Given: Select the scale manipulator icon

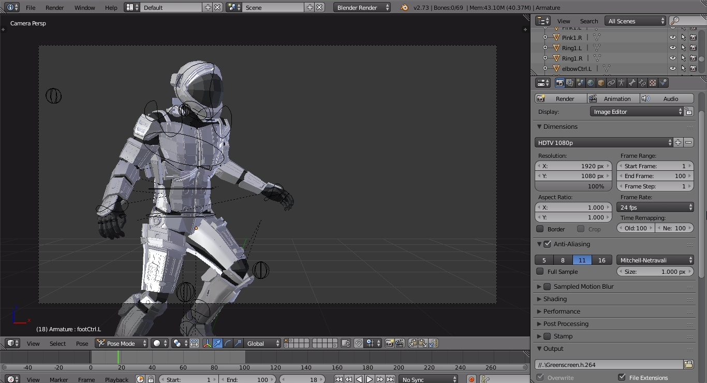Looking at the screenshot, I should click(238, 343).
